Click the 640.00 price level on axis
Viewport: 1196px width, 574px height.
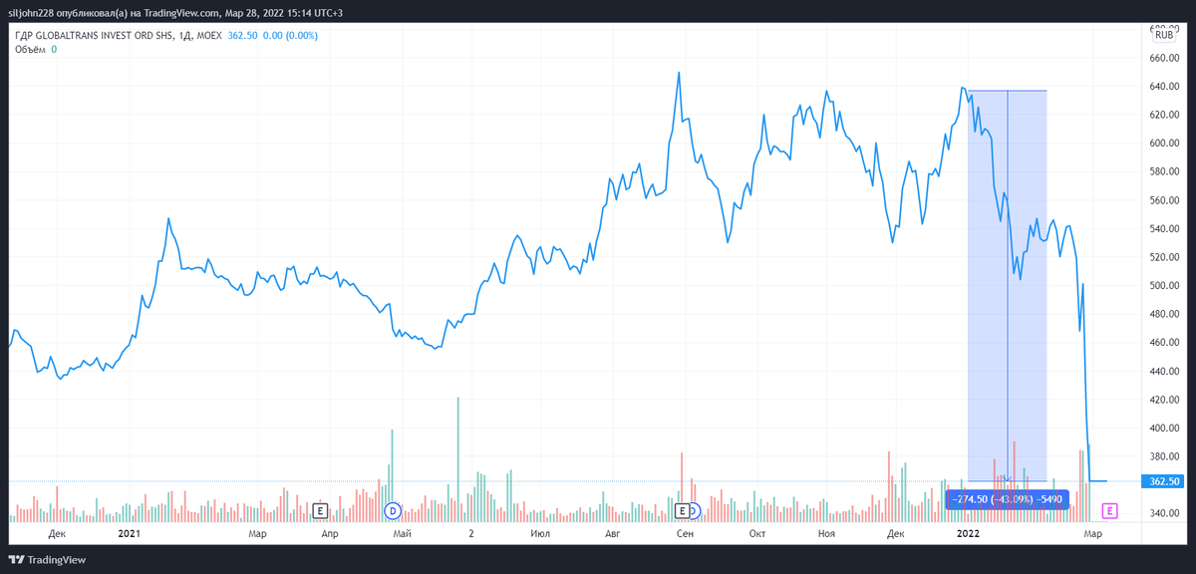coord(1165,87)
